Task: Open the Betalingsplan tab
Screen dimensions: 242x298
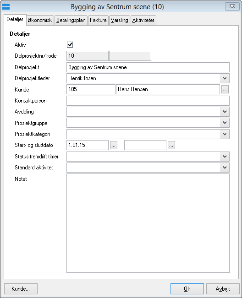Action: 71,20
